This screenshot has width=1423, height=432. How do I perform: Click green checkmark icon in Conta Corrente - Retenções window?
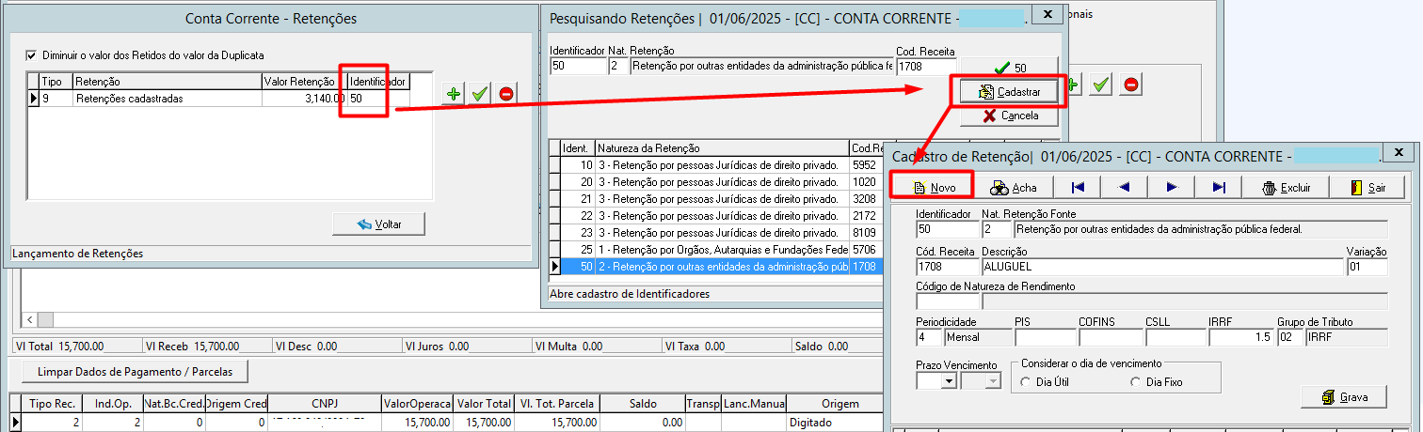480,93
